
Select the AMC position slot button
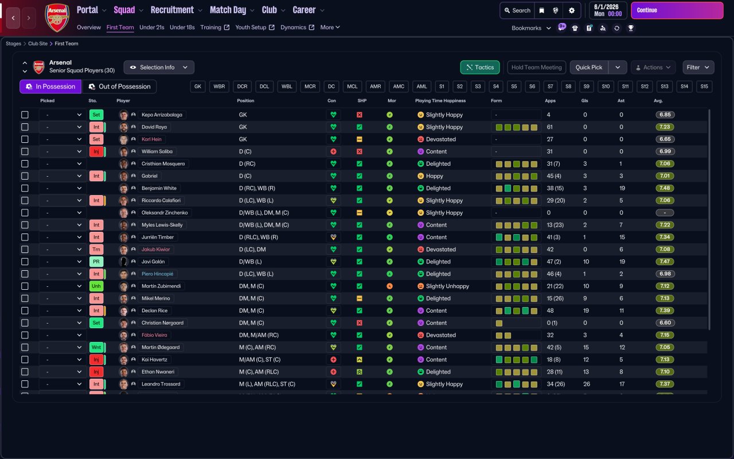click(x=399, y=87)
